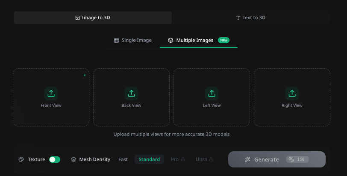Choose the Ultra mesh density option
The width and height of the screenshot is (347, 176).
201,159
